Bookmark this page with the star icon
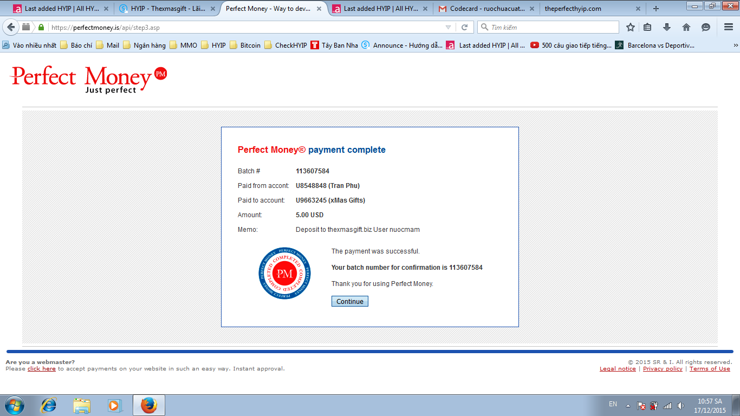 (631, 27)
